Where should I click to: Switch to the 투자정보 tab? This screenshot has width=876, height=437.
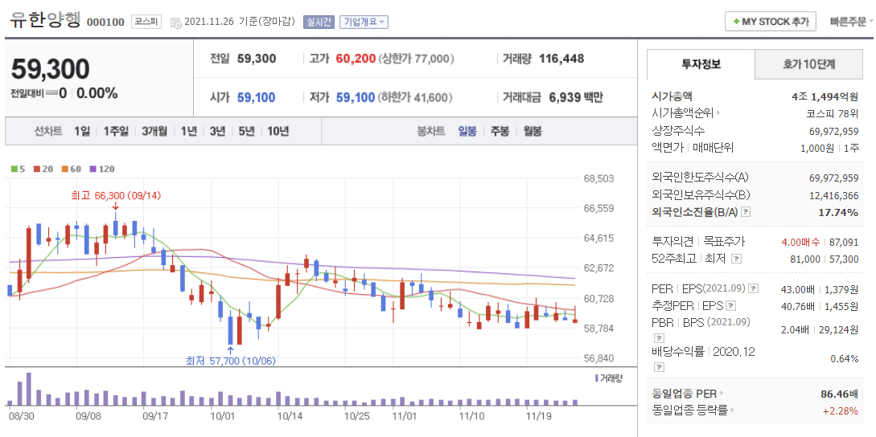(701, 64)
